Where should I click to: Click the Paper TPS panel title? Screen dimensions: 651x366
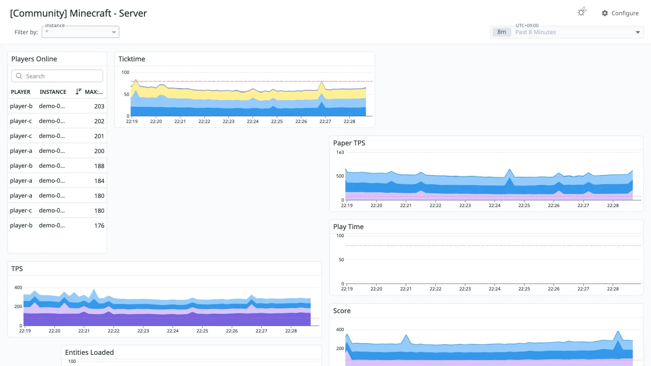tap(349, 143)
